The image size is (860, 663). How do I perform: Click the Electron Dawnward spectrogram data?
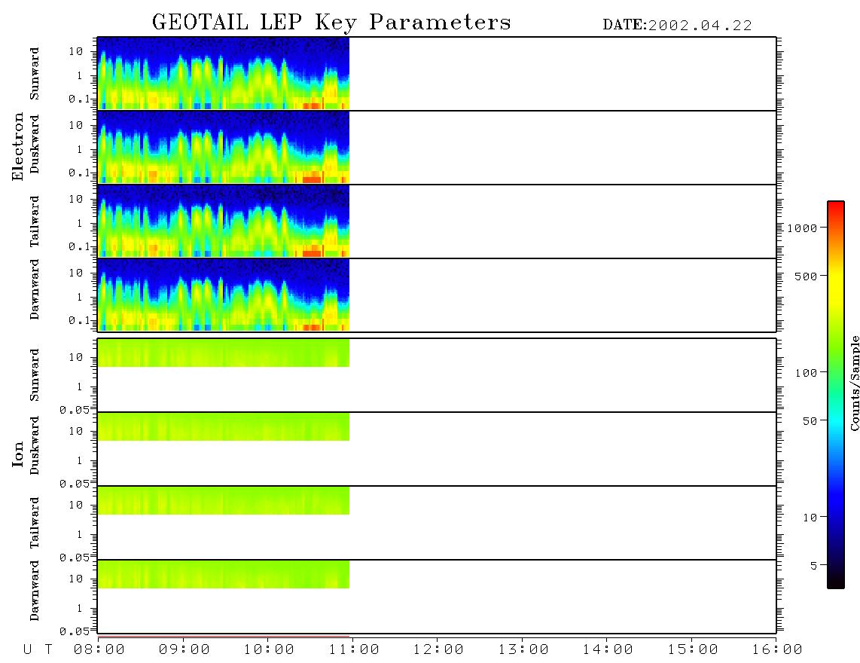pyautogui.click(x=223, y=295)
